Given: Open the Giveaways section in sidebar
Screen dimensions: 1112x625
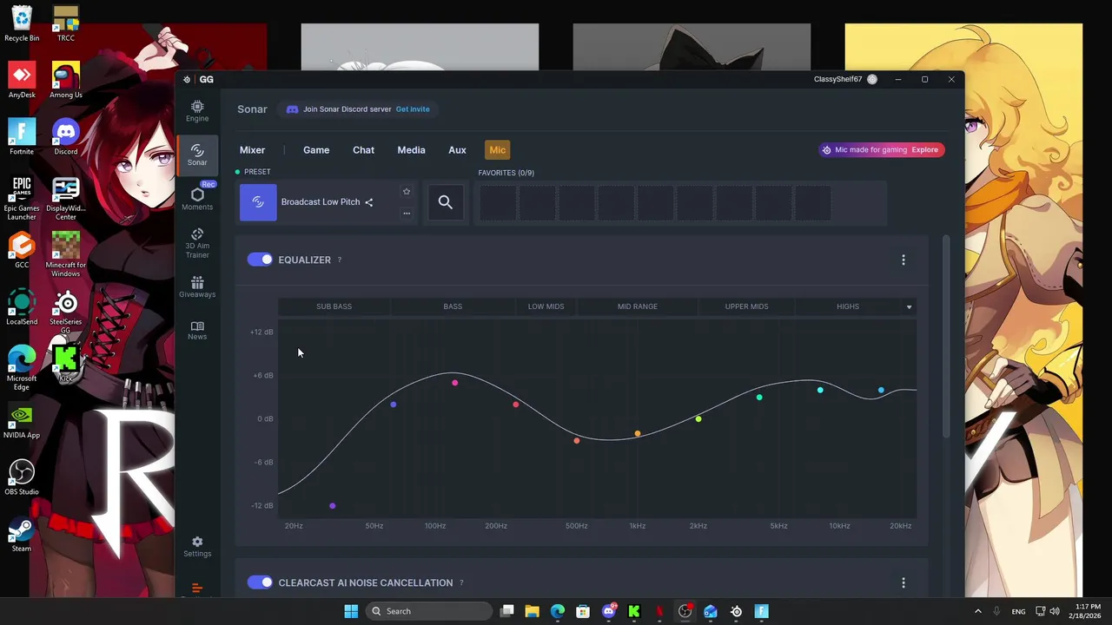Looking at the screenshot, I should (x=197, y=287).
